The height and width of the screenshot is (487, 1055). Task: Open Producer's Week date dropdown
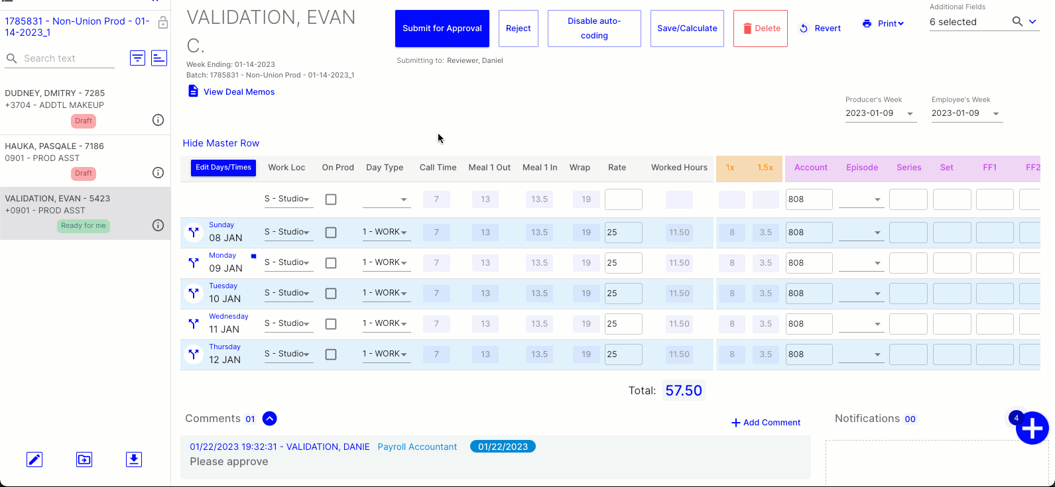(x=881, y=113)
